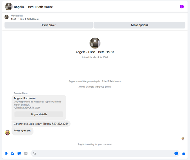
Task: Click the header conversation avatar
Action: tap(9, 7)
